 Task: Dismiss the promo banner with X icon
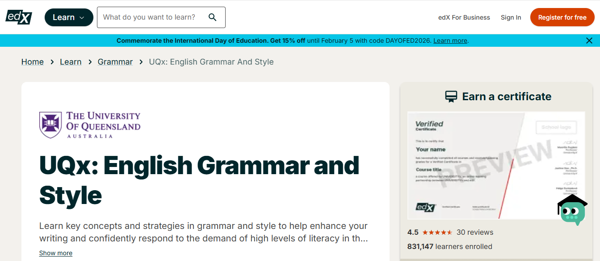[x=589, y=41]
